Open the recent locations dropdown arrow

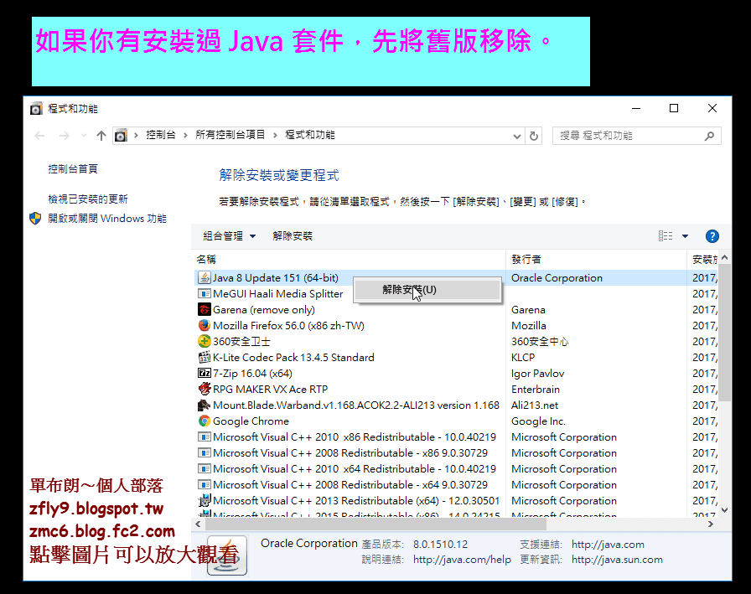pyautogui.click(x=84, y=136)
